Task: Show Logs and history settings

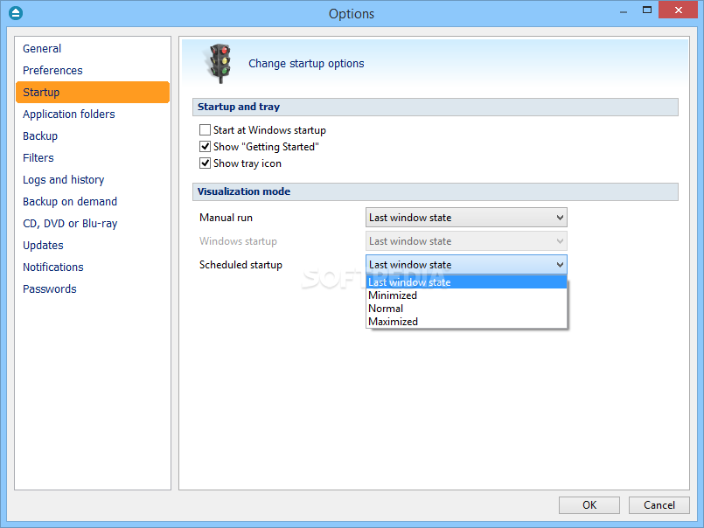Action: tap(93, 179)
